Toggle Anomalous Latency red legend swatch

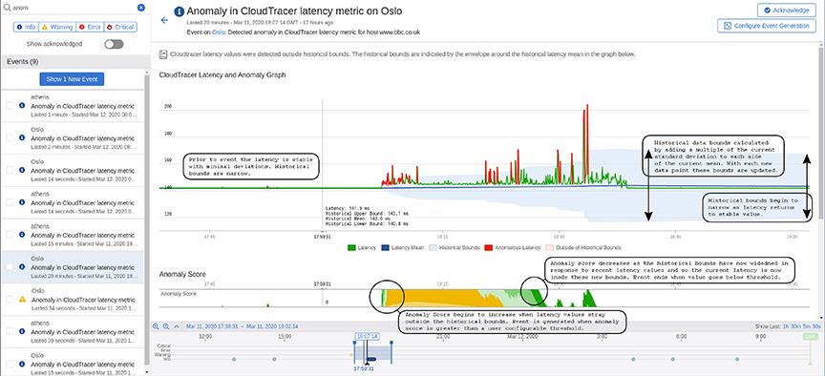click(489, 247)
